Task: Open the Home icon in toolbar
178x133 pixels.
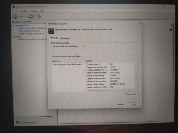Action: click(38, 16)
